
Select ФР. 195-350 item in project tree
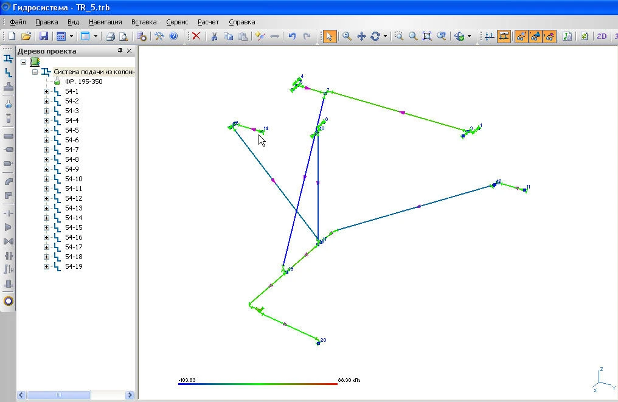pos(83,81)
